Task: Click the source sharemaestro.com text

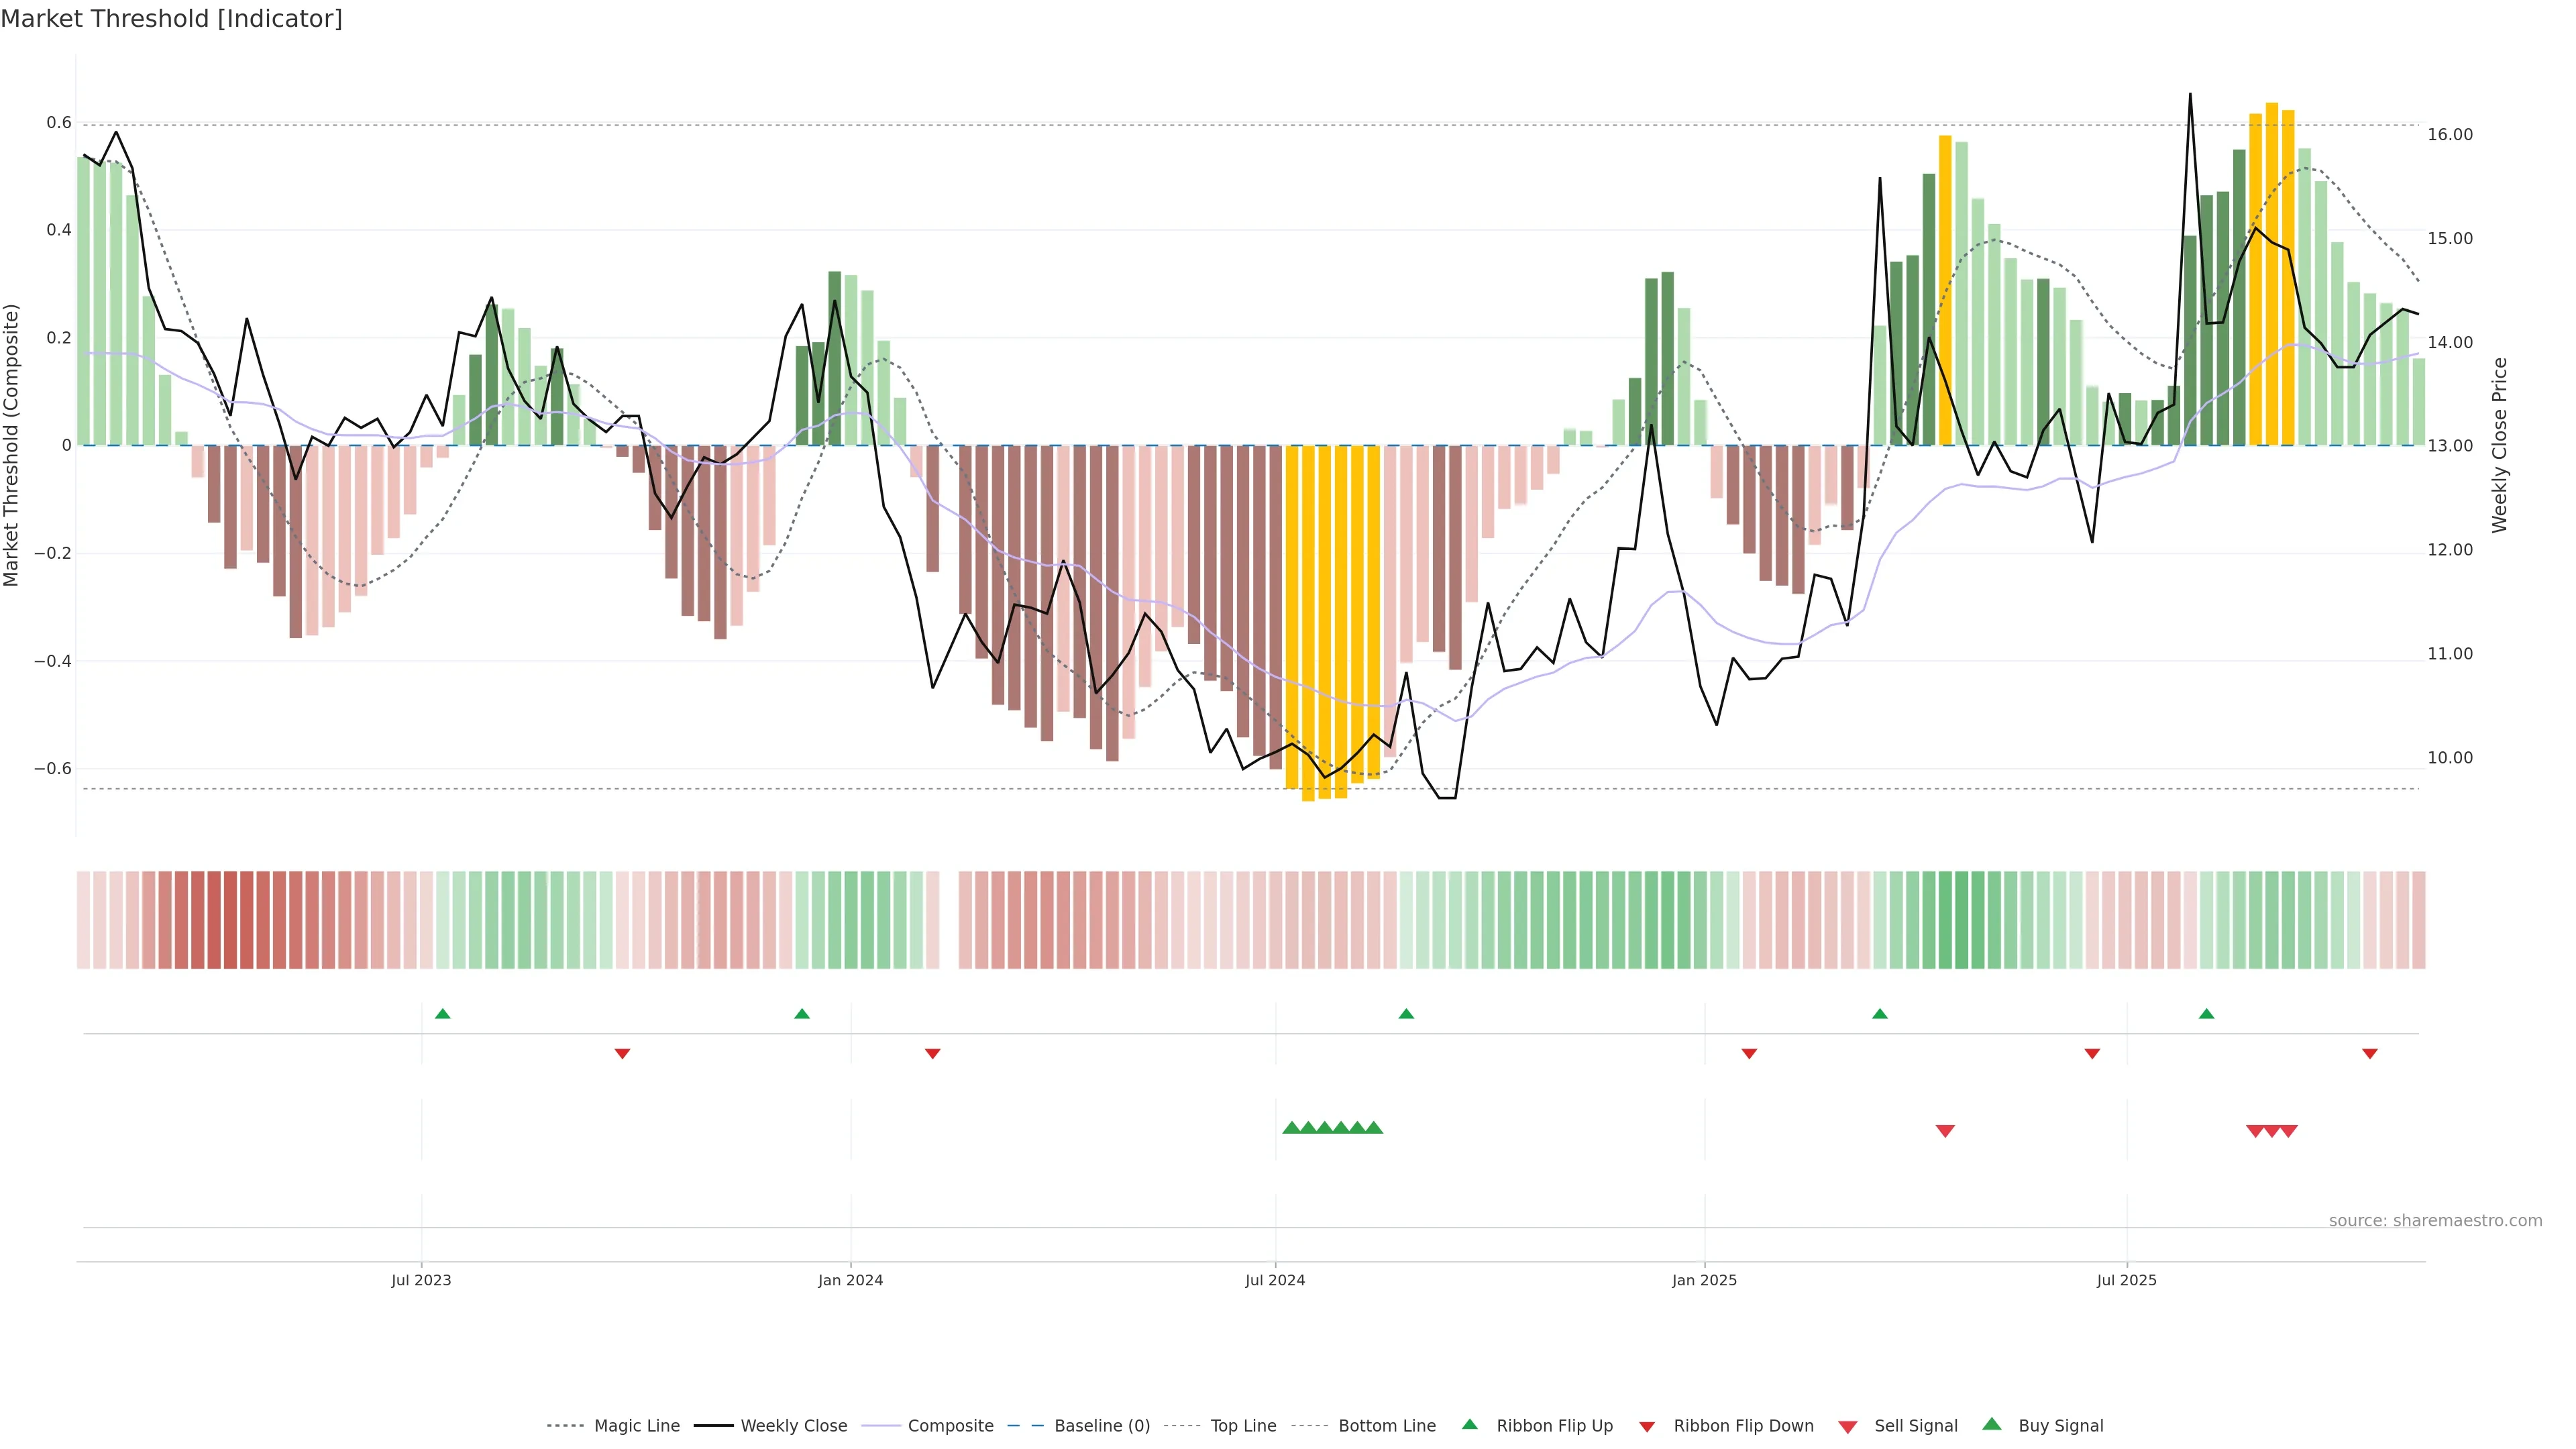Action: tap(2435, 1221)
